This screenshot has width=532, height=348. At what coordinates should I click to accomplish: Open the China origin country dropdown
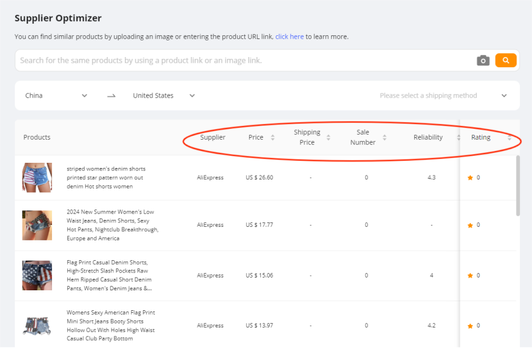pyautogui.click(x=56, y=95)
